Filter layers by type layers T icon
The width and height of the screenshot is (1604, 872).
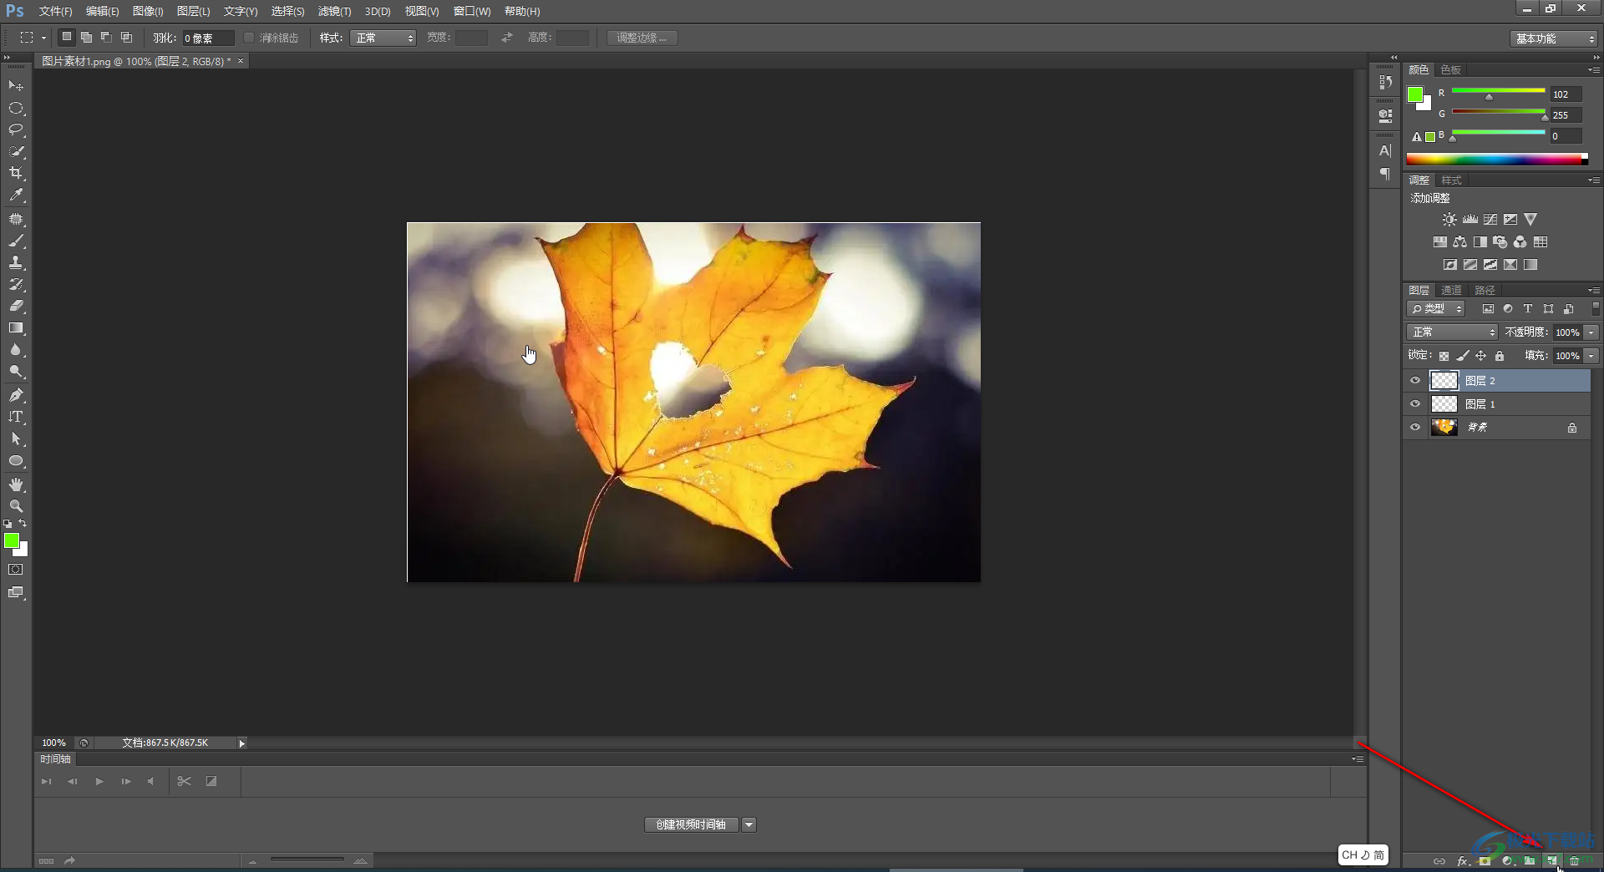[x=1528, y=309]
